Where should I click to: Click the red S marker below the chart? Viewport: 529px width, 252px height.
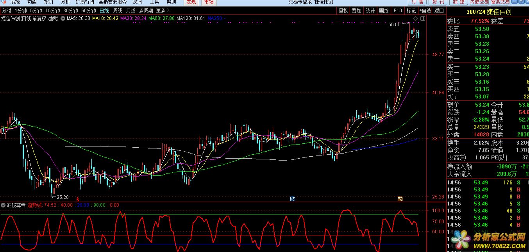[77, 199]
